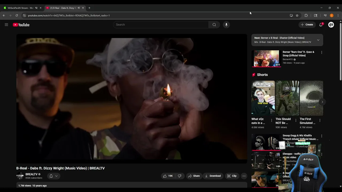Open the Shorts section logo icon
This screenshot has width=342, height=192.
tap(254, 75)
